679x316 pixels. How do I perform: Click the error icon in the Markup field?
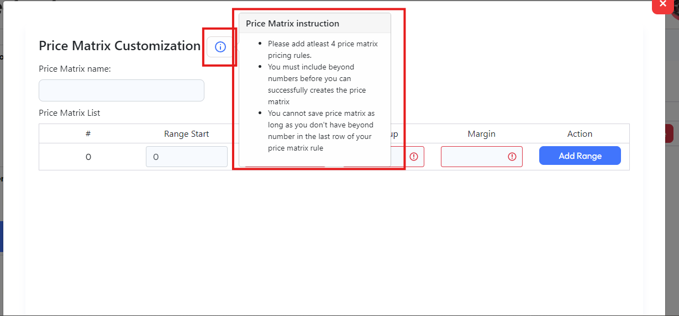pos(413,157)
